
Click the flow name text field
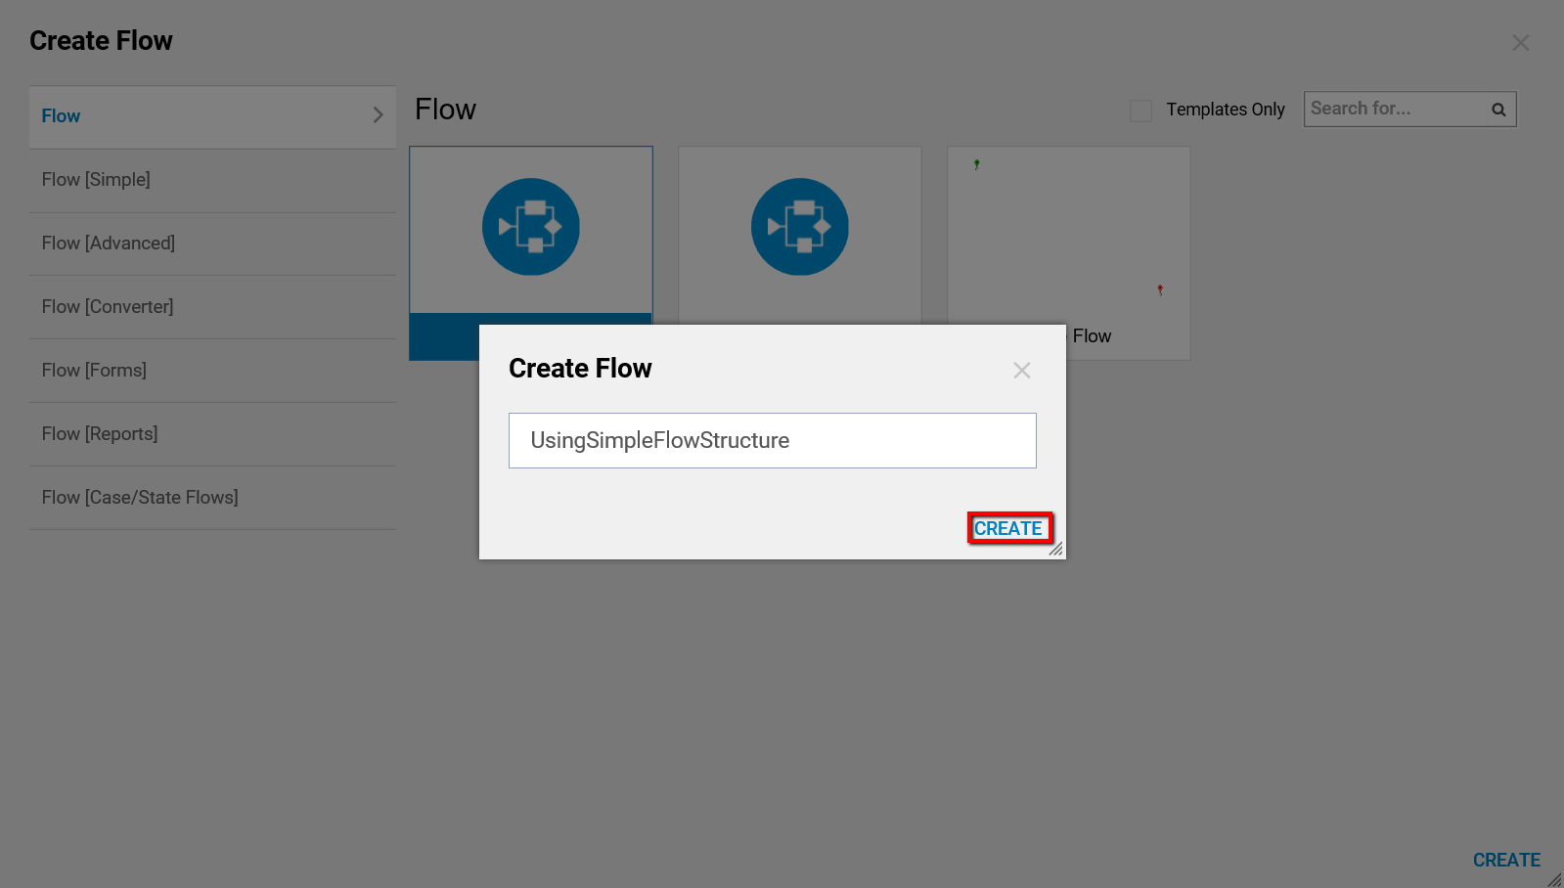click(x=773, y=440)
